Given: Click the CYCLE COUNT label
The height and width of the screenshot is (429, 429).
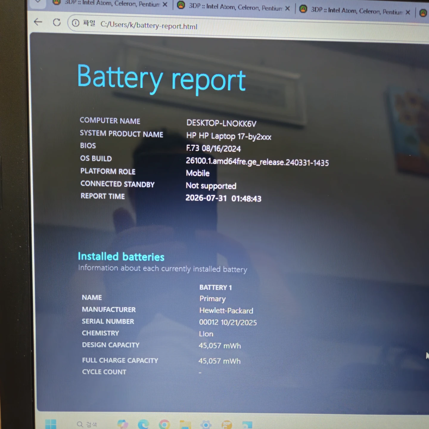Looking at the screenshot, I should 104,372.
